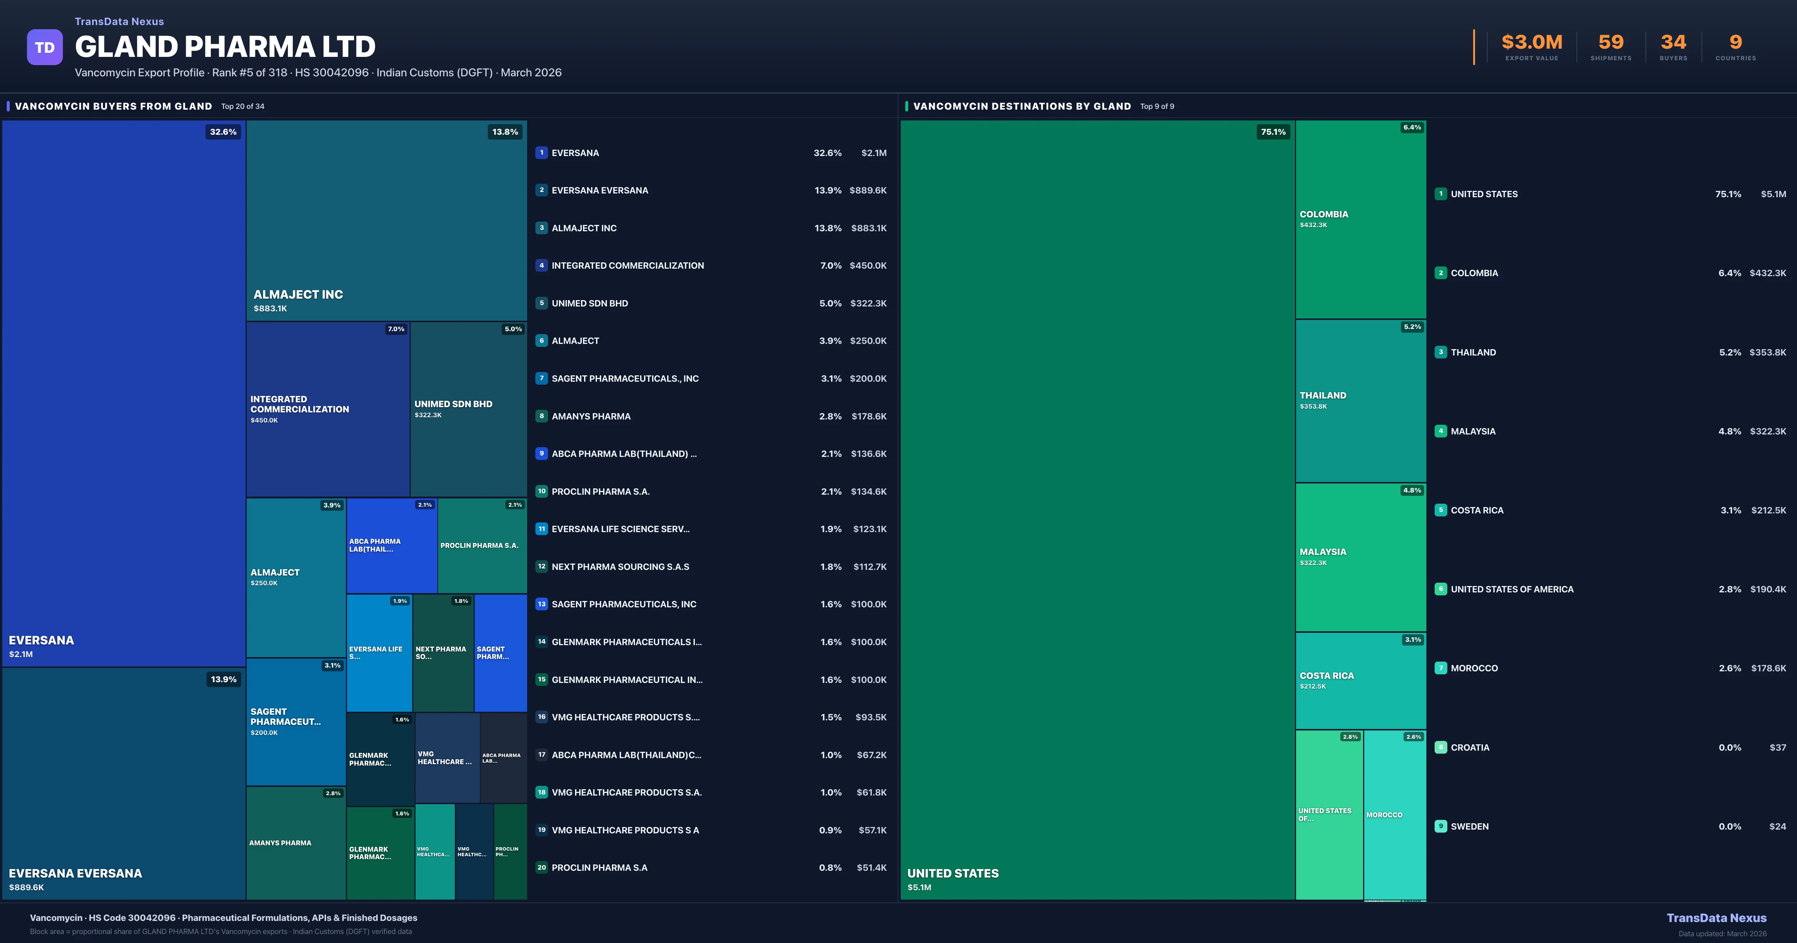Click rank 4 badge beside MALAYSIA

point(1441,431)
